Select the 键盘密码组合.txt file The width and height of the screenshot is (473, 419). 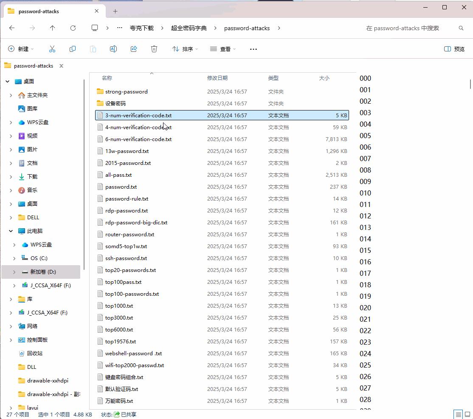[x=222, y=377]
